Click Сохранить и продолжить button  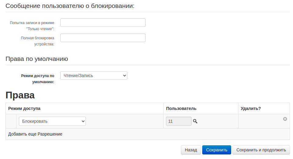click(261, 150)
